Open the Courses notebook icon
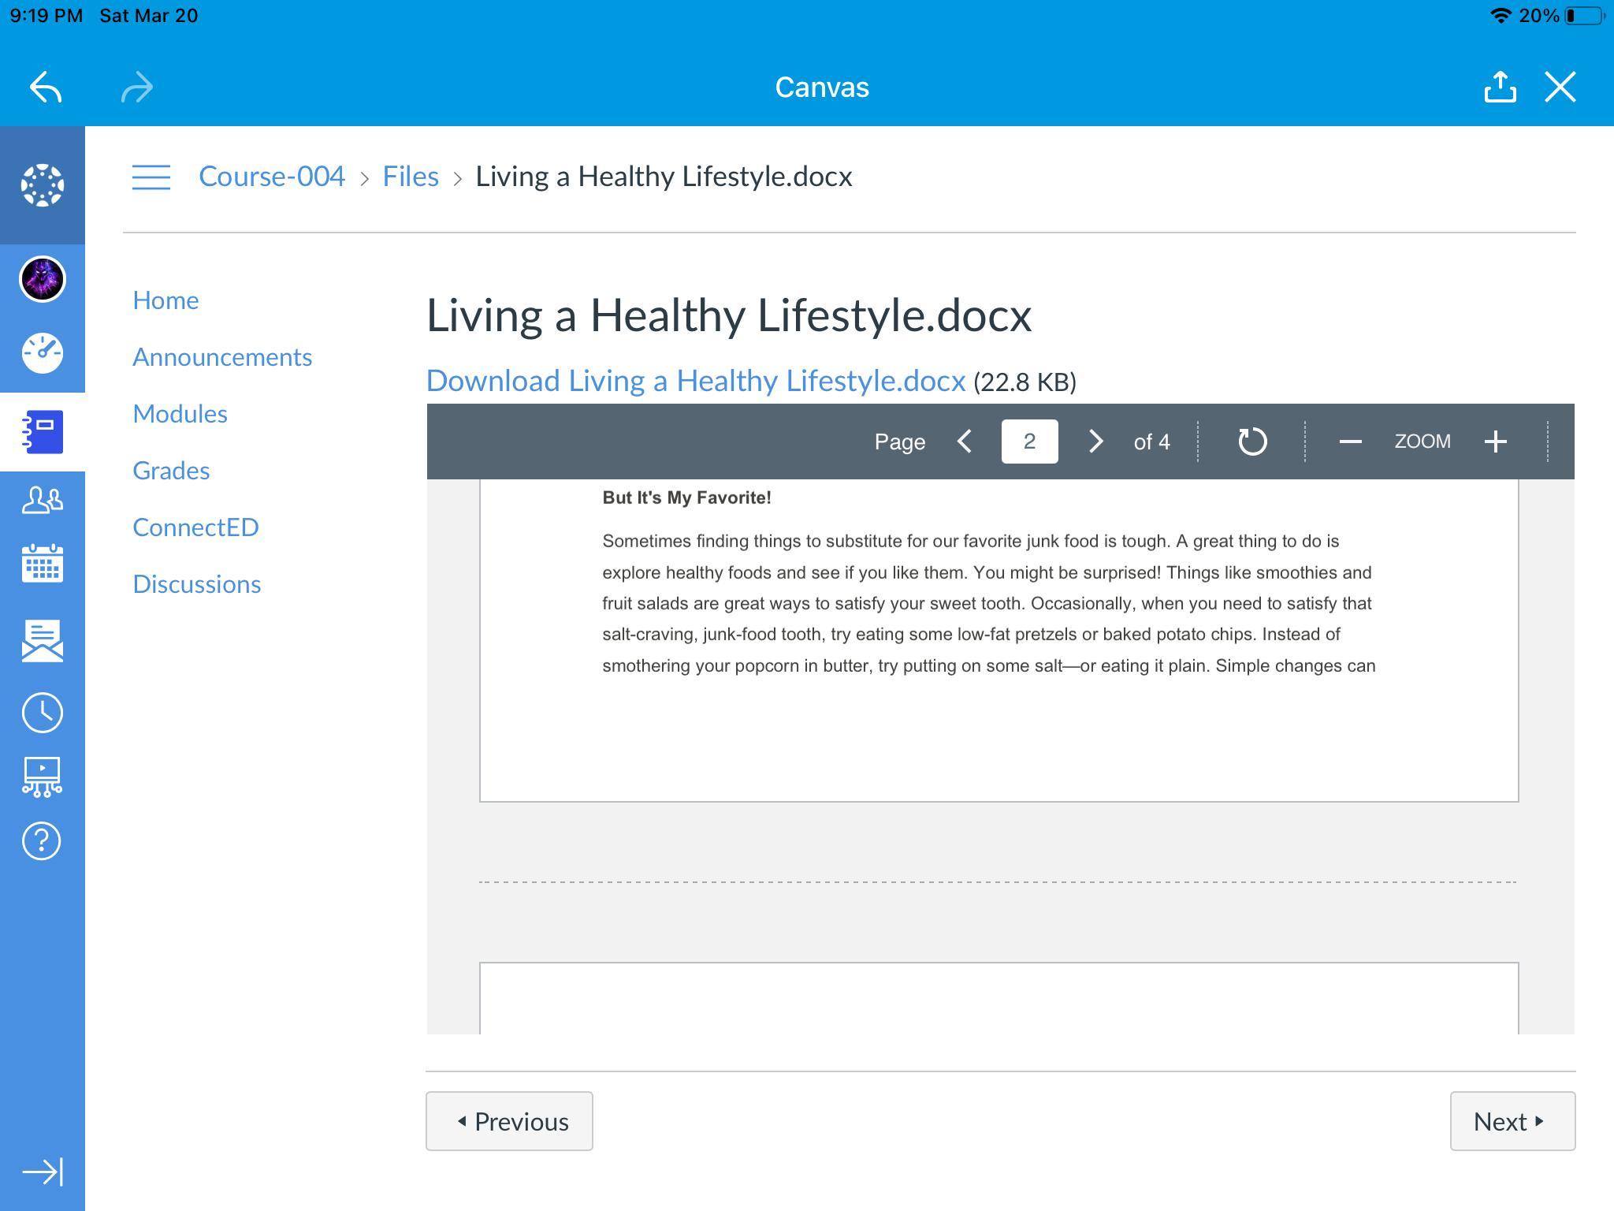The height and width of the screenshot is (1211, 1614). [43, 432]
